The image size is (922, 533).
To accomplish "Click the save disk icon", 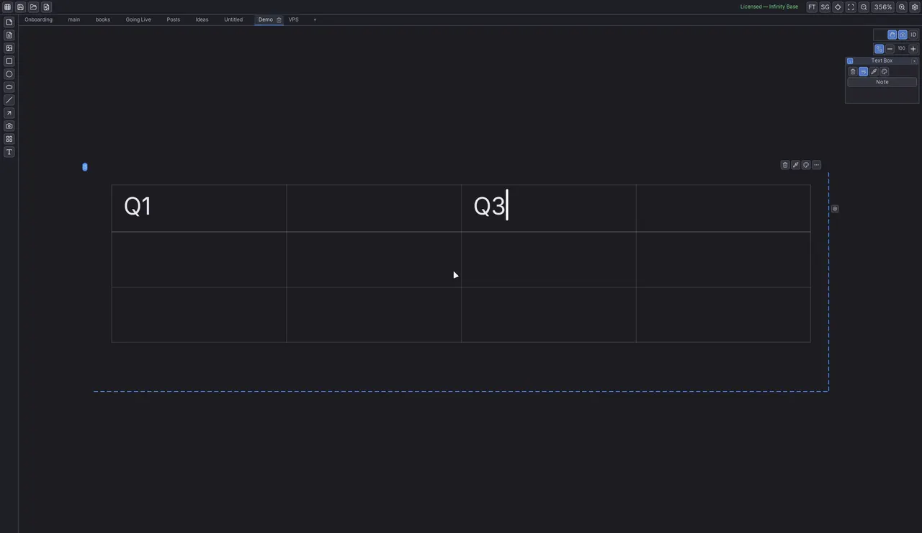I will point(20,7).
